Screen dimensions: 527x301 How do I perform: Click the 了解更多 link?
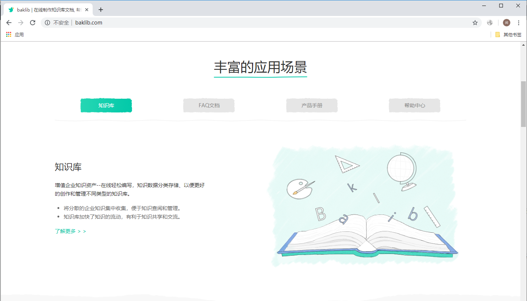pyautogui.click(x=70, y=231)
